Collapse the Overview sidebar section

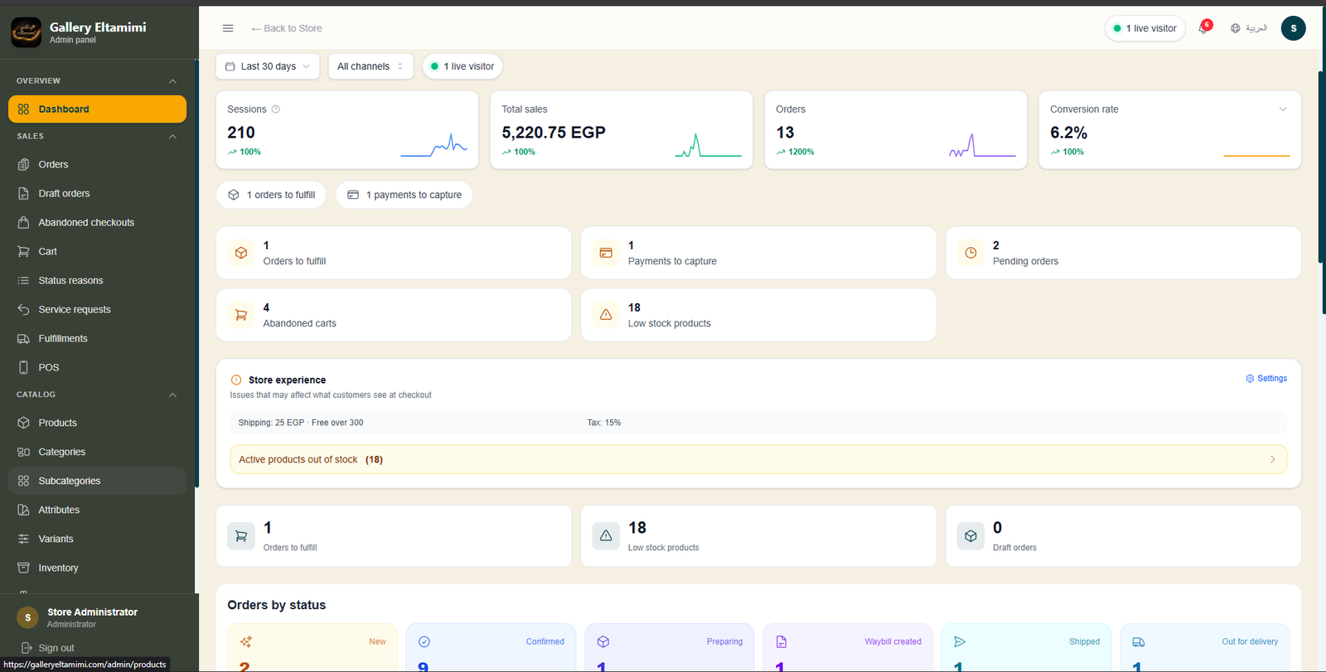point(172,81)
